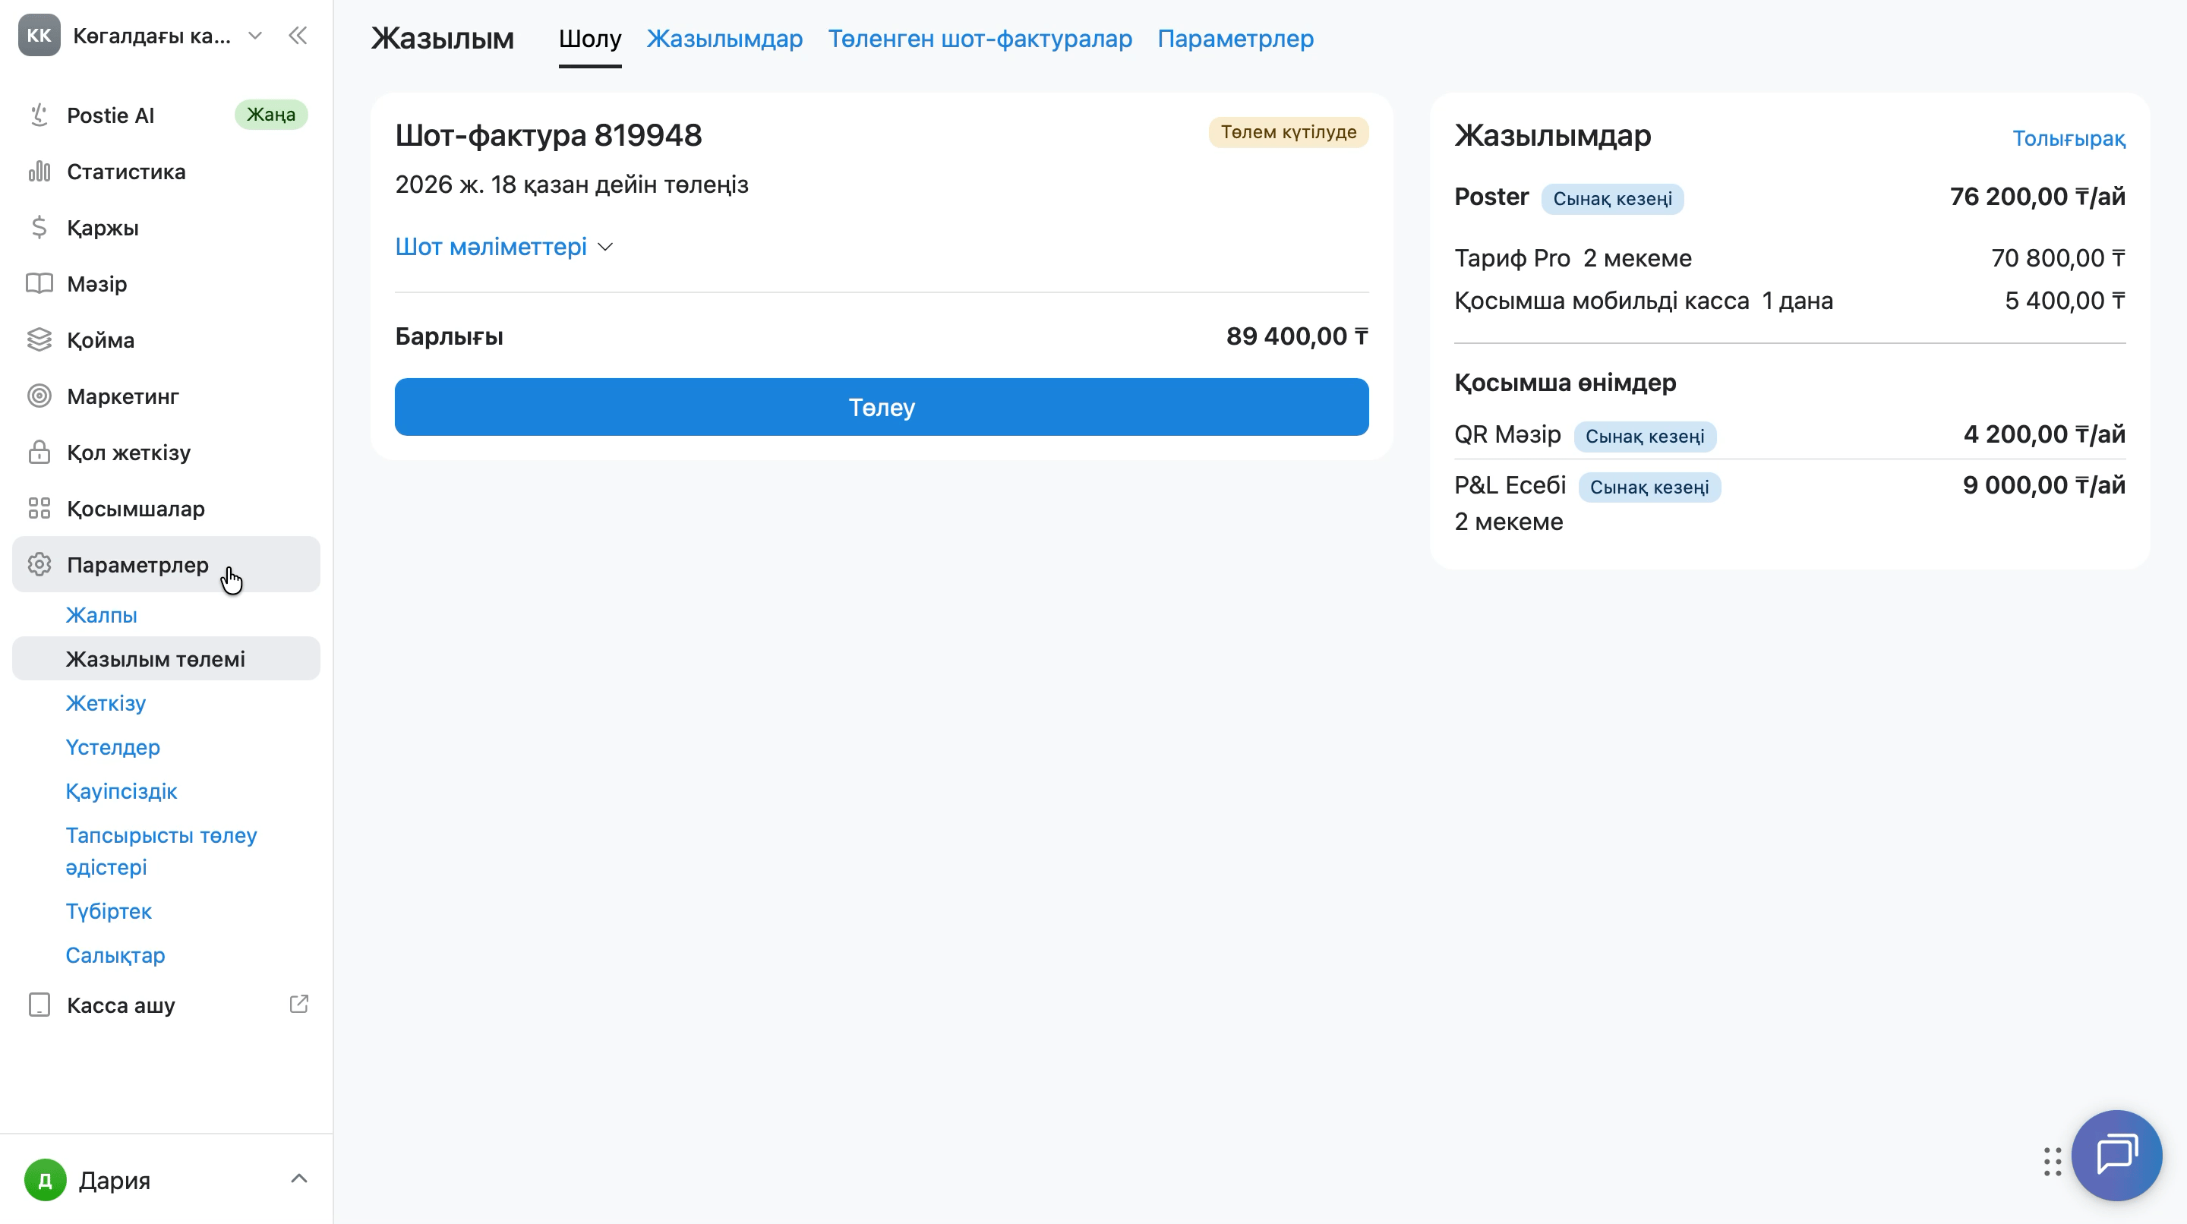The height and width of the screenshot is (1224, 2187).
Task: Open the Параметрлер tab at top
Action: (x=1236, y=39)
